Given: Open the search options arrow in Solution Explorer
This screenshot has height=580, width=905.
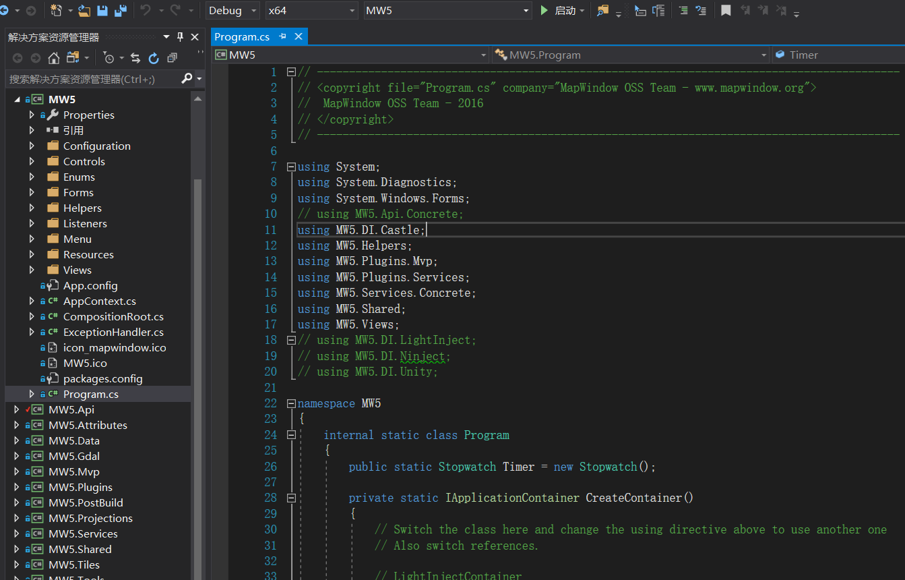Looking at the screenshot, I should click(x=199, y=79).
